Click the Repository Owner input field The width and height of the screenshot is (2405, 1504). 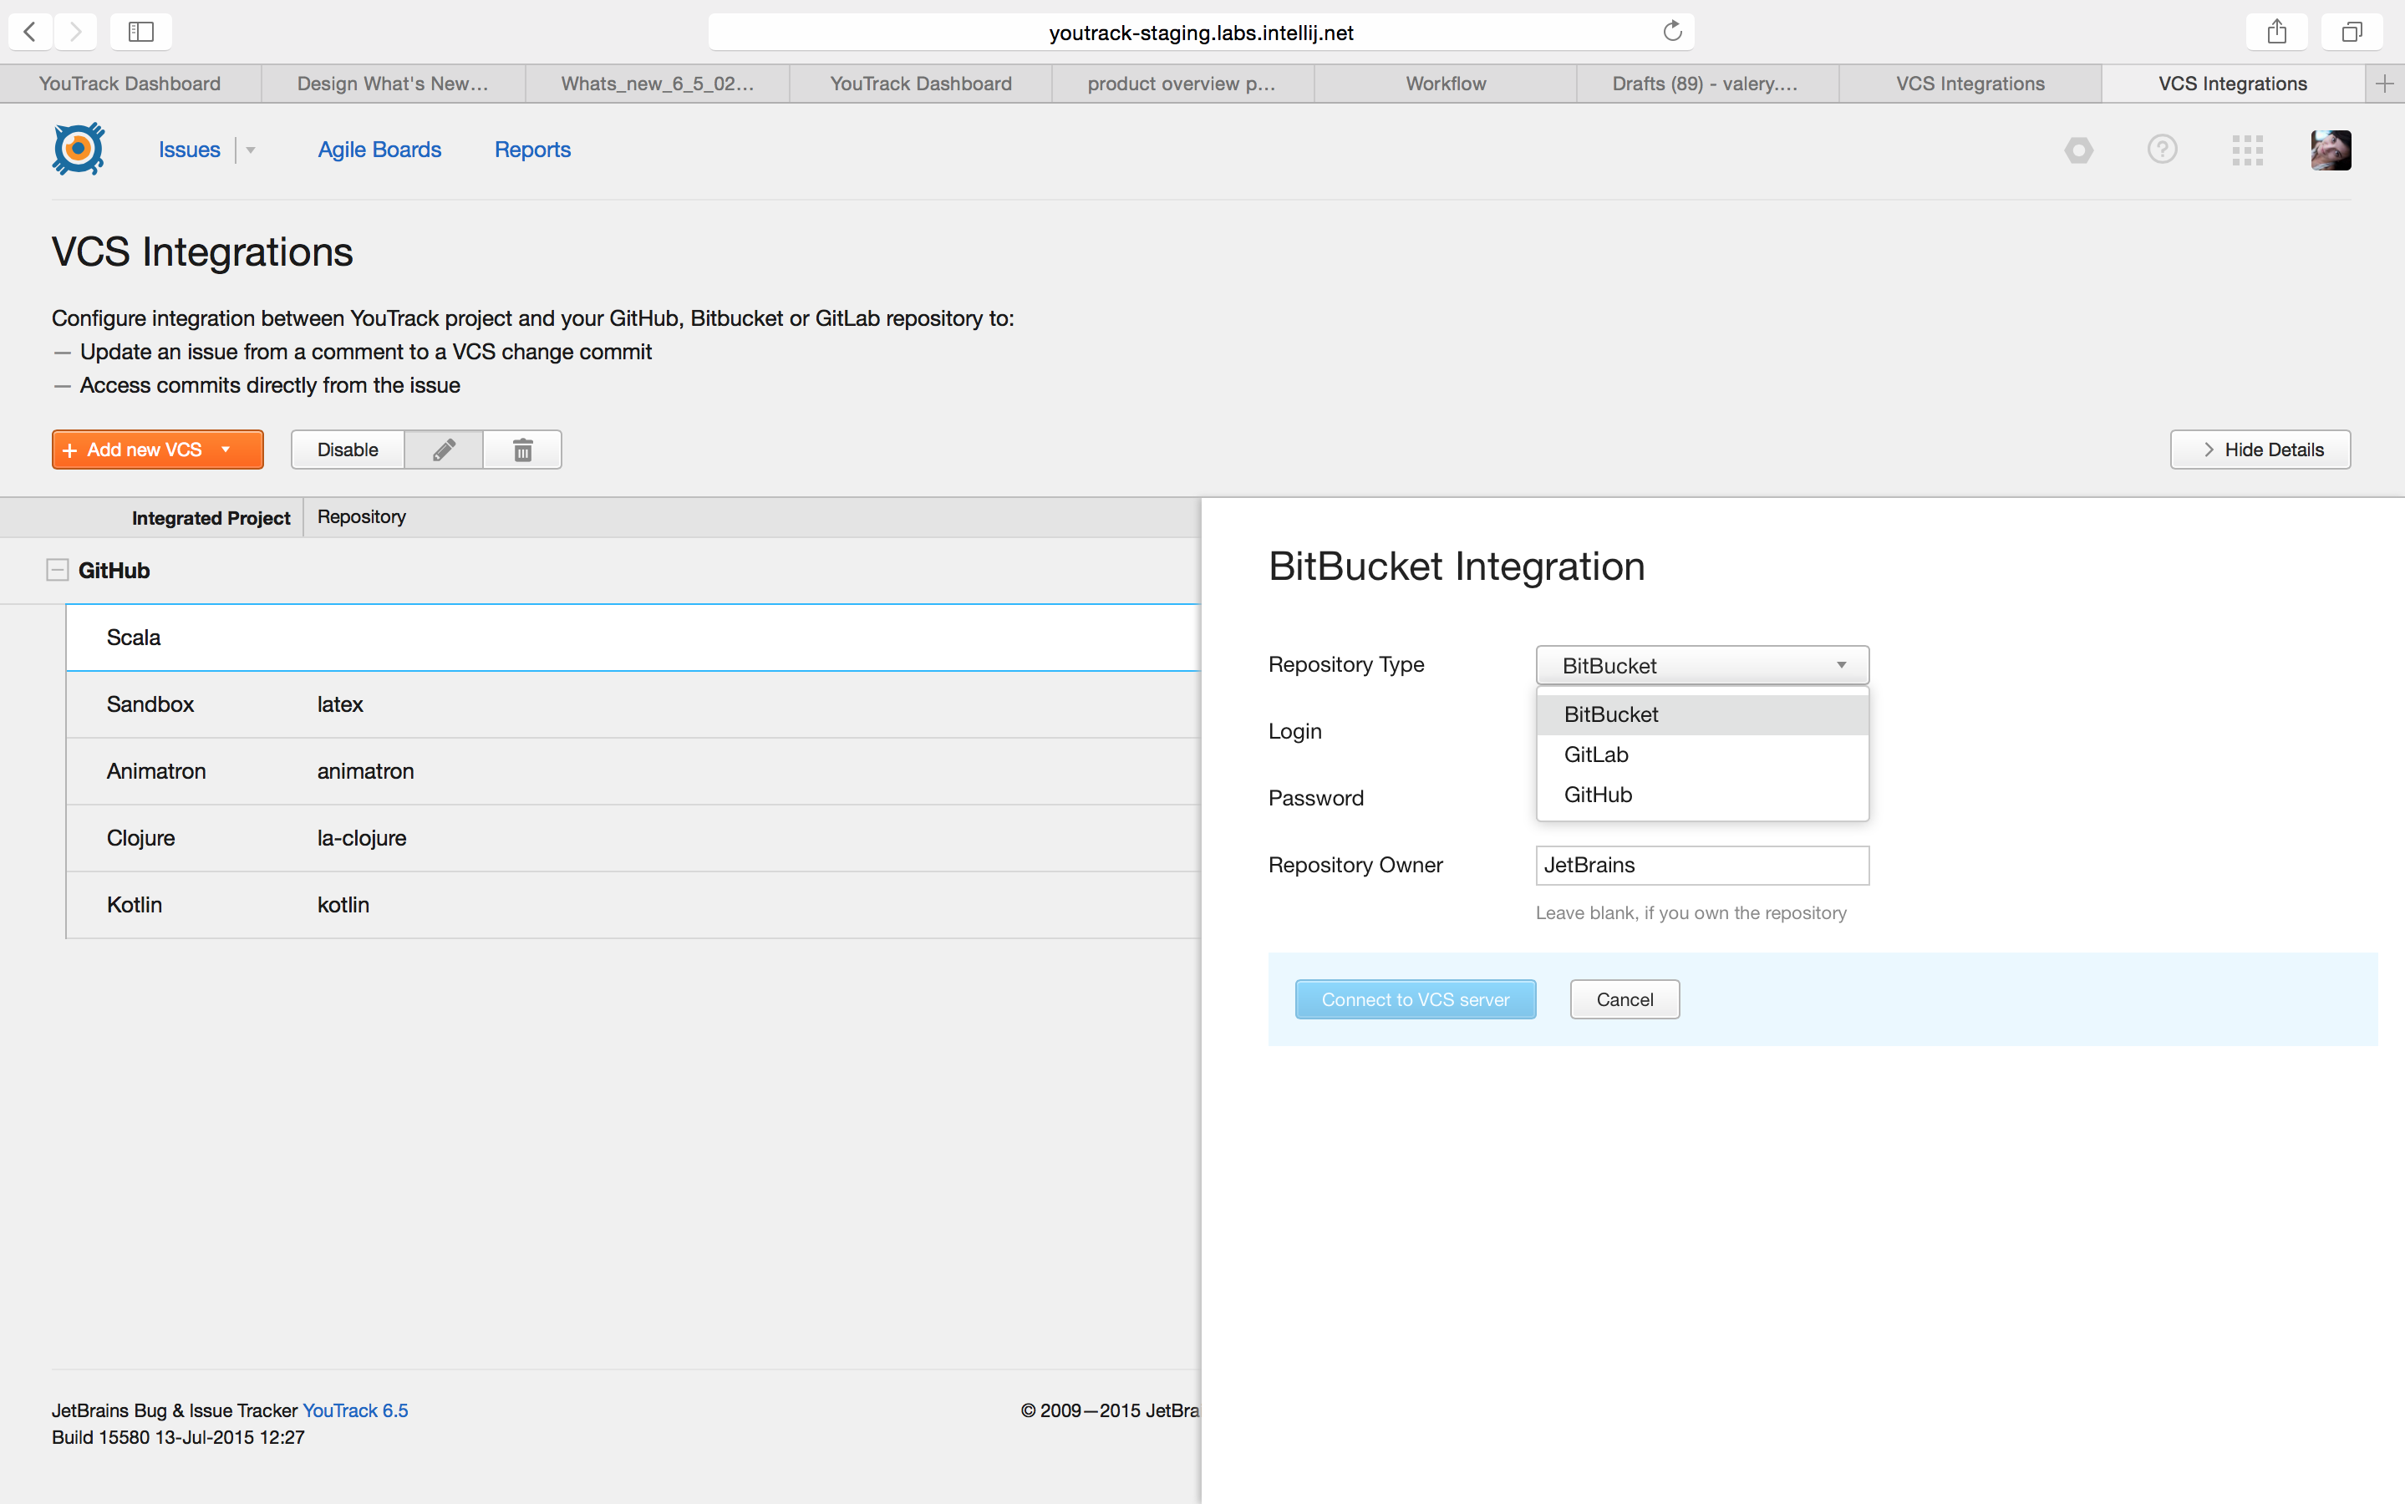(1702, 866)
